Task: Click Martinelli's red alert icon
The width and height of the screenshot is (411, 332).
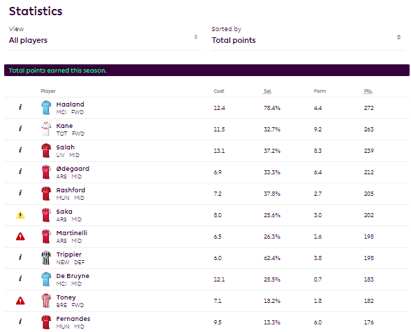Action: tap(20, 237)
